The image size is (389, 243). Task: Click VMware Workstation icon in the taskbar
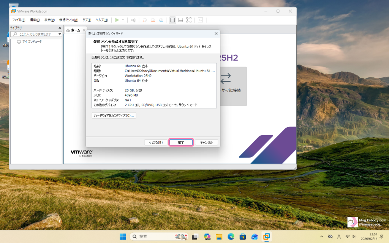pos(267,237)
